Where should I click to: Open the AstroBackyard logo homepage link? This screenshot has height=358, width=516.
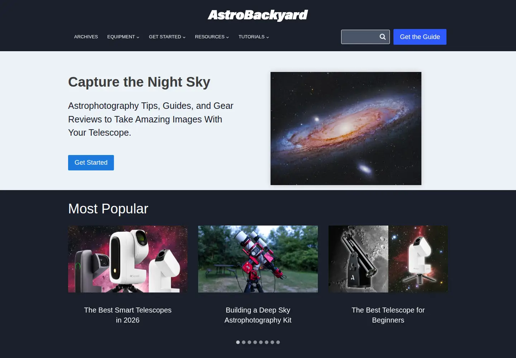pyautogui.click(x=258, y=15)
